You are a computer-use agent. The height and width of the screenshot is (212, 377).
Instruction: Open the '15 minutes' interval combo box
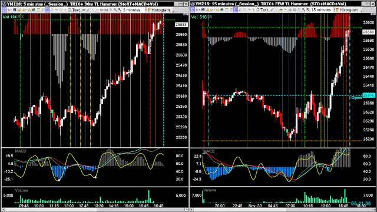323,10
